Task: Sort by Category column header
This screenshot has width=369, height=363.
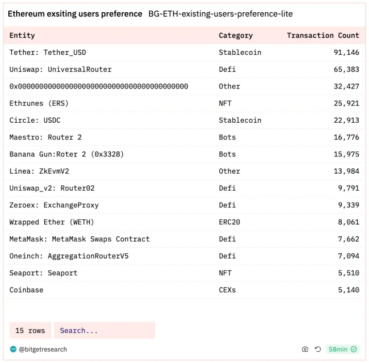Action: tap(236, 36)
